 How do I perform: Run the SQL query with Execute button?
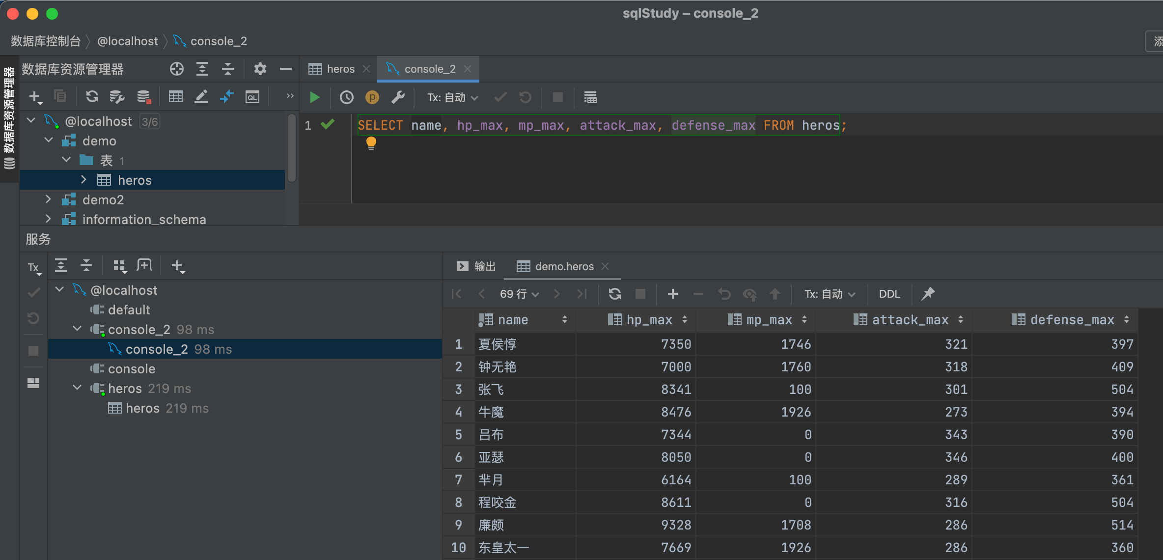315,97
